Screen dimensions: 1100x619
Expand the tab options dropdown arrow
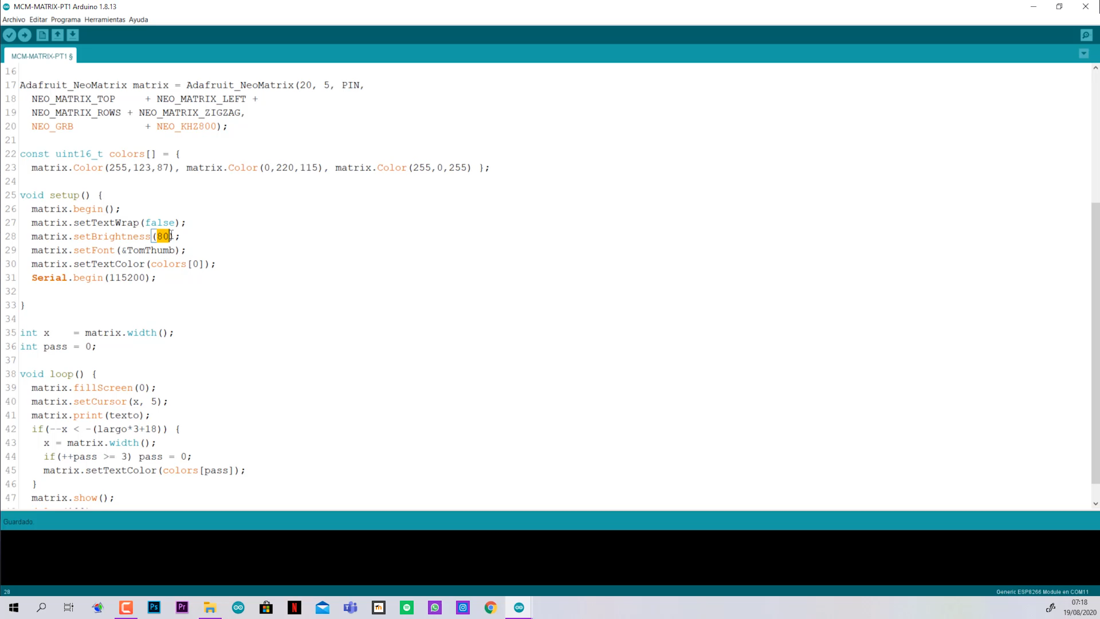[x=1083, y=54]
